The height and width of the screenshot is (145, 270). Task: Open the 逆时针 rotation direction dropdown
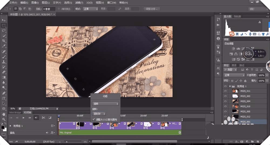point(99,114)
